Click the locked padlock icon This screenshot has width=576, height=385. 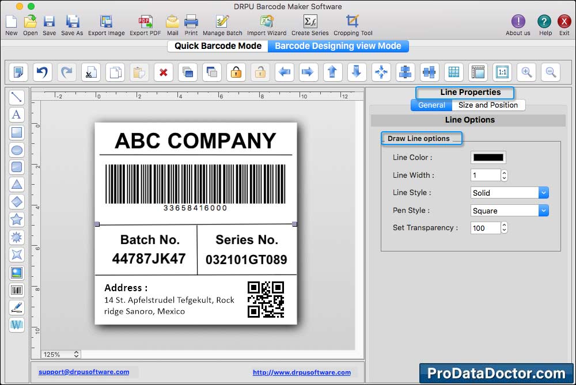[x=236, y=72]
